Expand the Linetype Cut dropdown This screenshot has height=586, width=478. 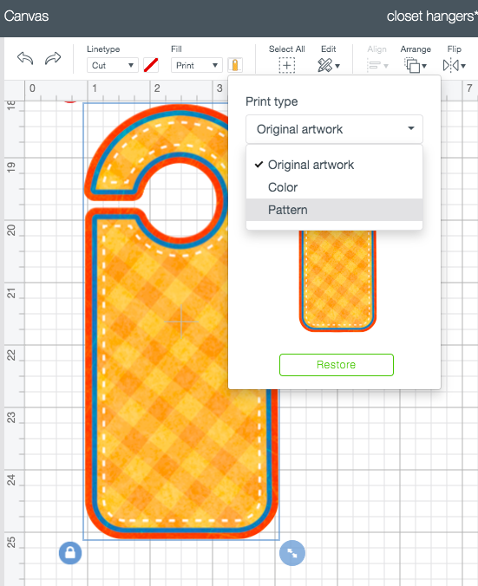tap(113, 65)
